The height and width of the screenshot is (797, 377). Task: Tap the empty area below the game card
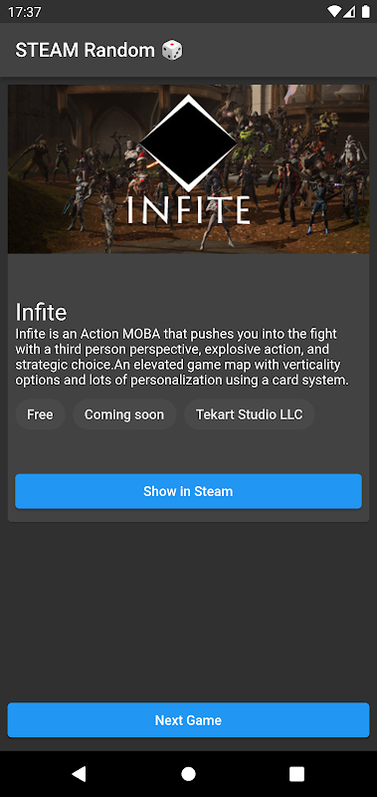click(x=188, y=610)
